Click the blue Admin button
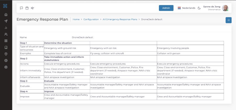 [x=166, y=8]
